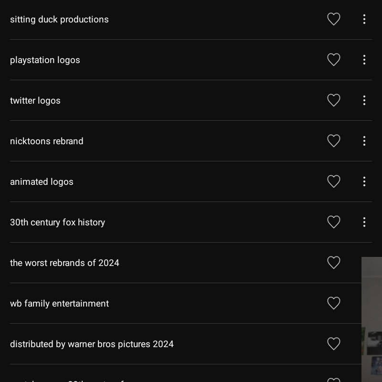This screenshot has width=382, height=382.
Task: Open overflow menu for nicktoons rebrand
Action: click(x=364, y=141)
